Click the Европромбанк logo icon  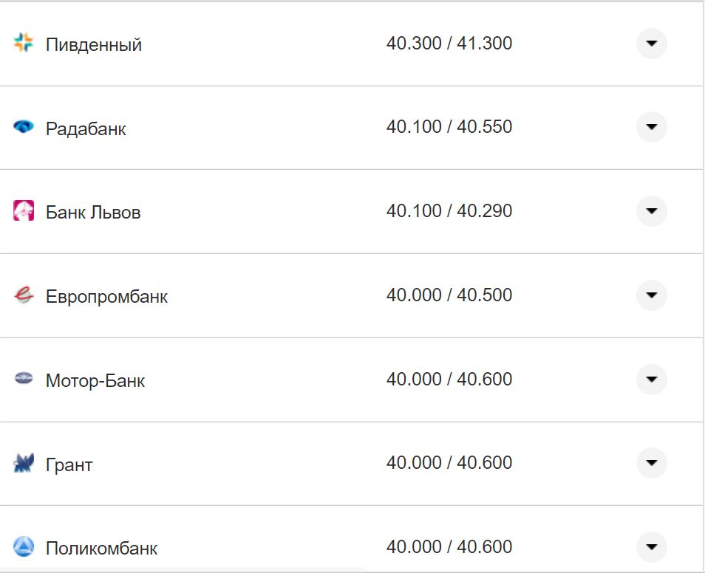(24, 295)
